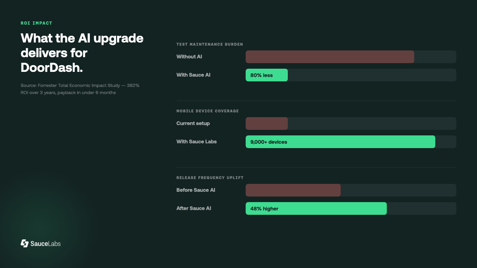Click the 'ROI IMPACT' heading label

point(37,23)
